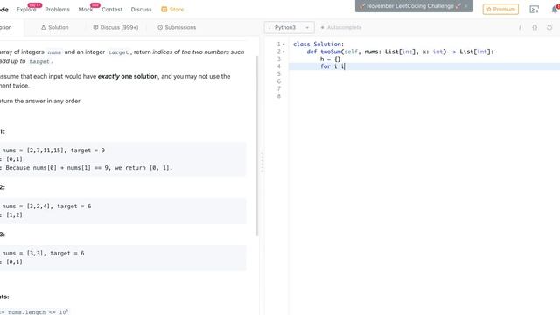
Task: Click the editor info icon
Action: (520, 27)
